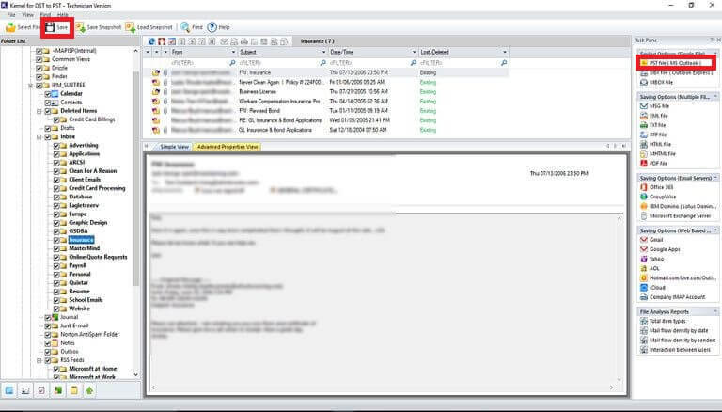Select Google Apps saving option
Image resolution: width=722 pixels, height=412 pixels.
click(660, 249)
